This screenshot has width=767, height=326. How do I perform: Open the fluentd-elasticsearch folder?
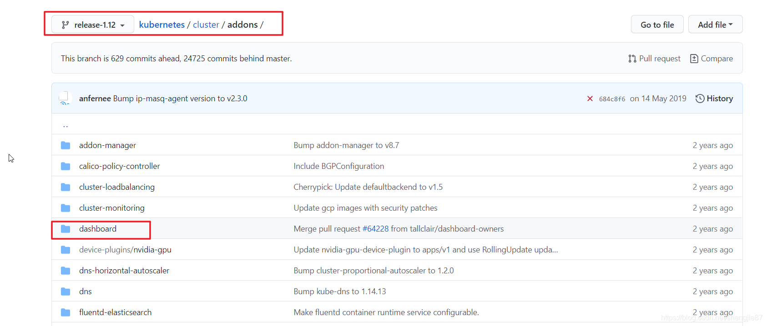pyautogui.click(x=116, y=312)
